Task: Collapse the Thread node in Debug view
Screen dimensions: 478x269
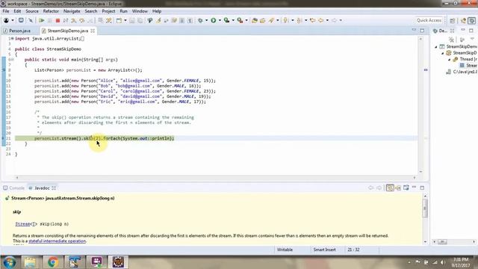Action: coord(450,59)
